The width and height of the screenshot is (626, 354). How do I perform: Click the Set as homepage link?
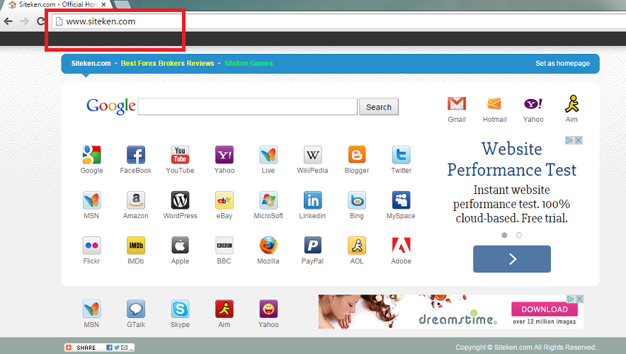click(562, 64)
